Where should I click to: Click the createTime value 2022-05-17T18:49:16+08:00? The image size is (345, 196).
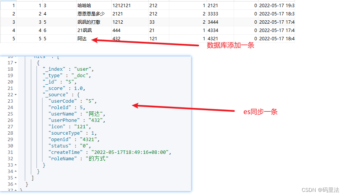pyautogui.click(x=130, y=152)
